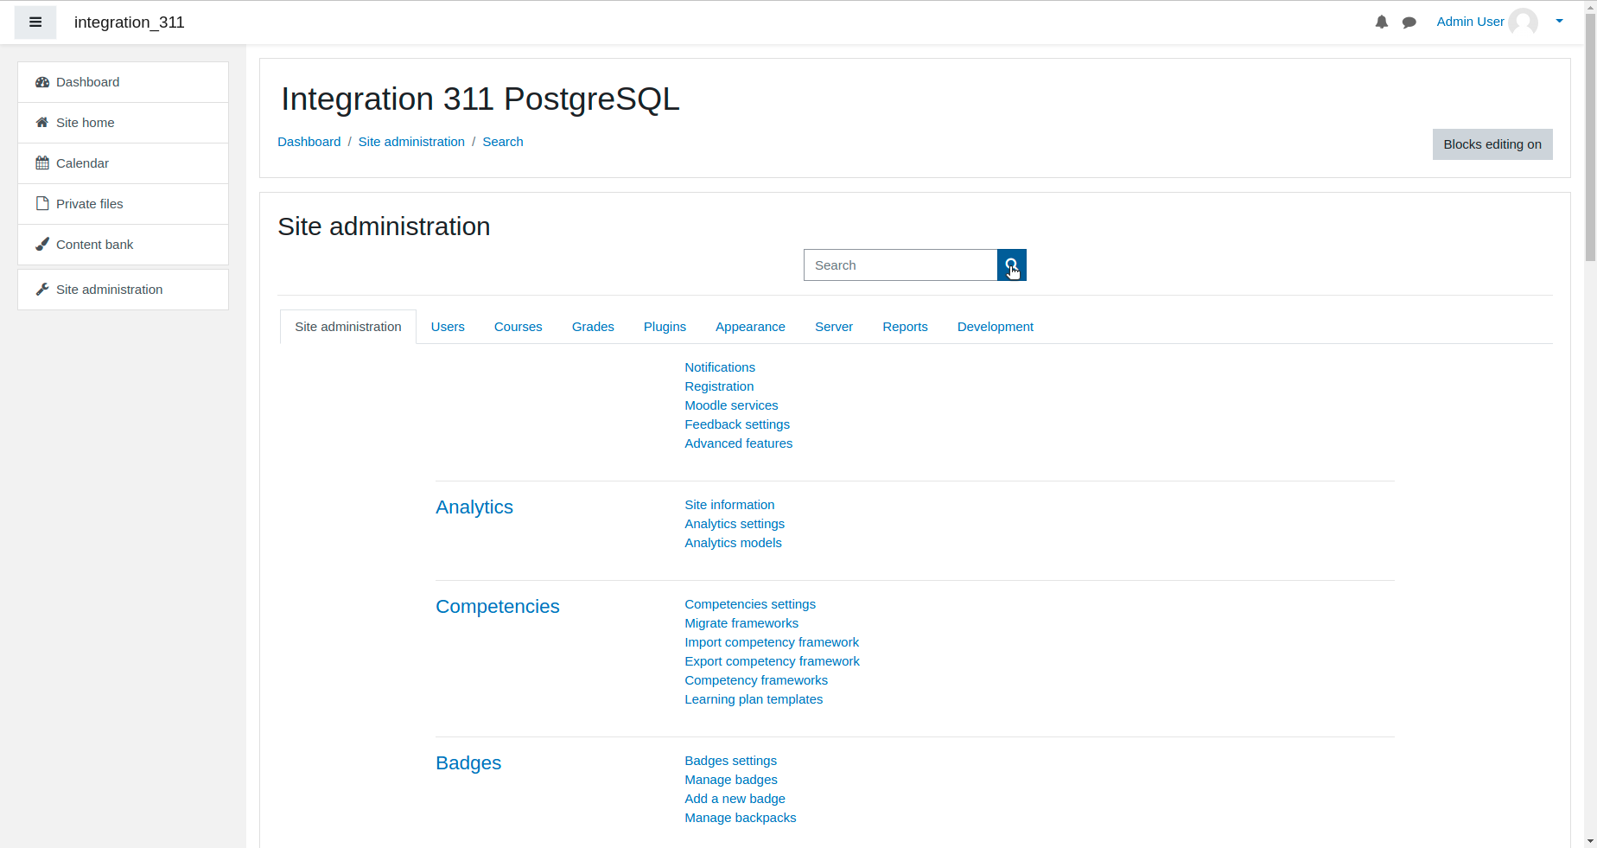
Task: Toggle the hamburger side panel button
Action: tap(35, 22)
